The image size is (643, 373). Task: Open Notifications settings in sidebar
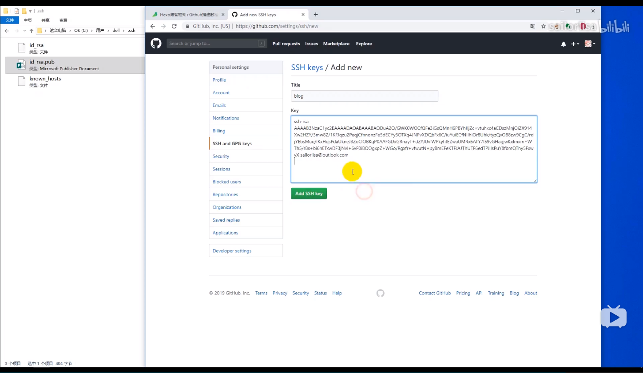(x=246, y=118)
